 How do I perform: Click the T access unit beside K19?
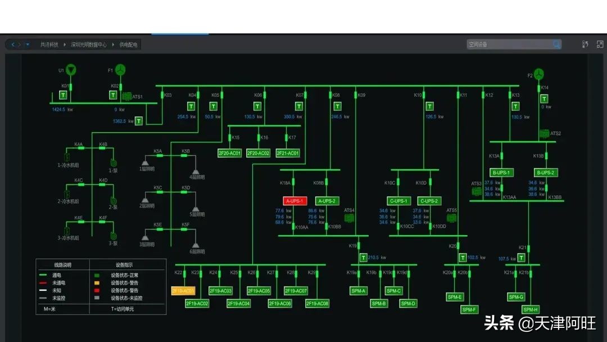(362, 258)
